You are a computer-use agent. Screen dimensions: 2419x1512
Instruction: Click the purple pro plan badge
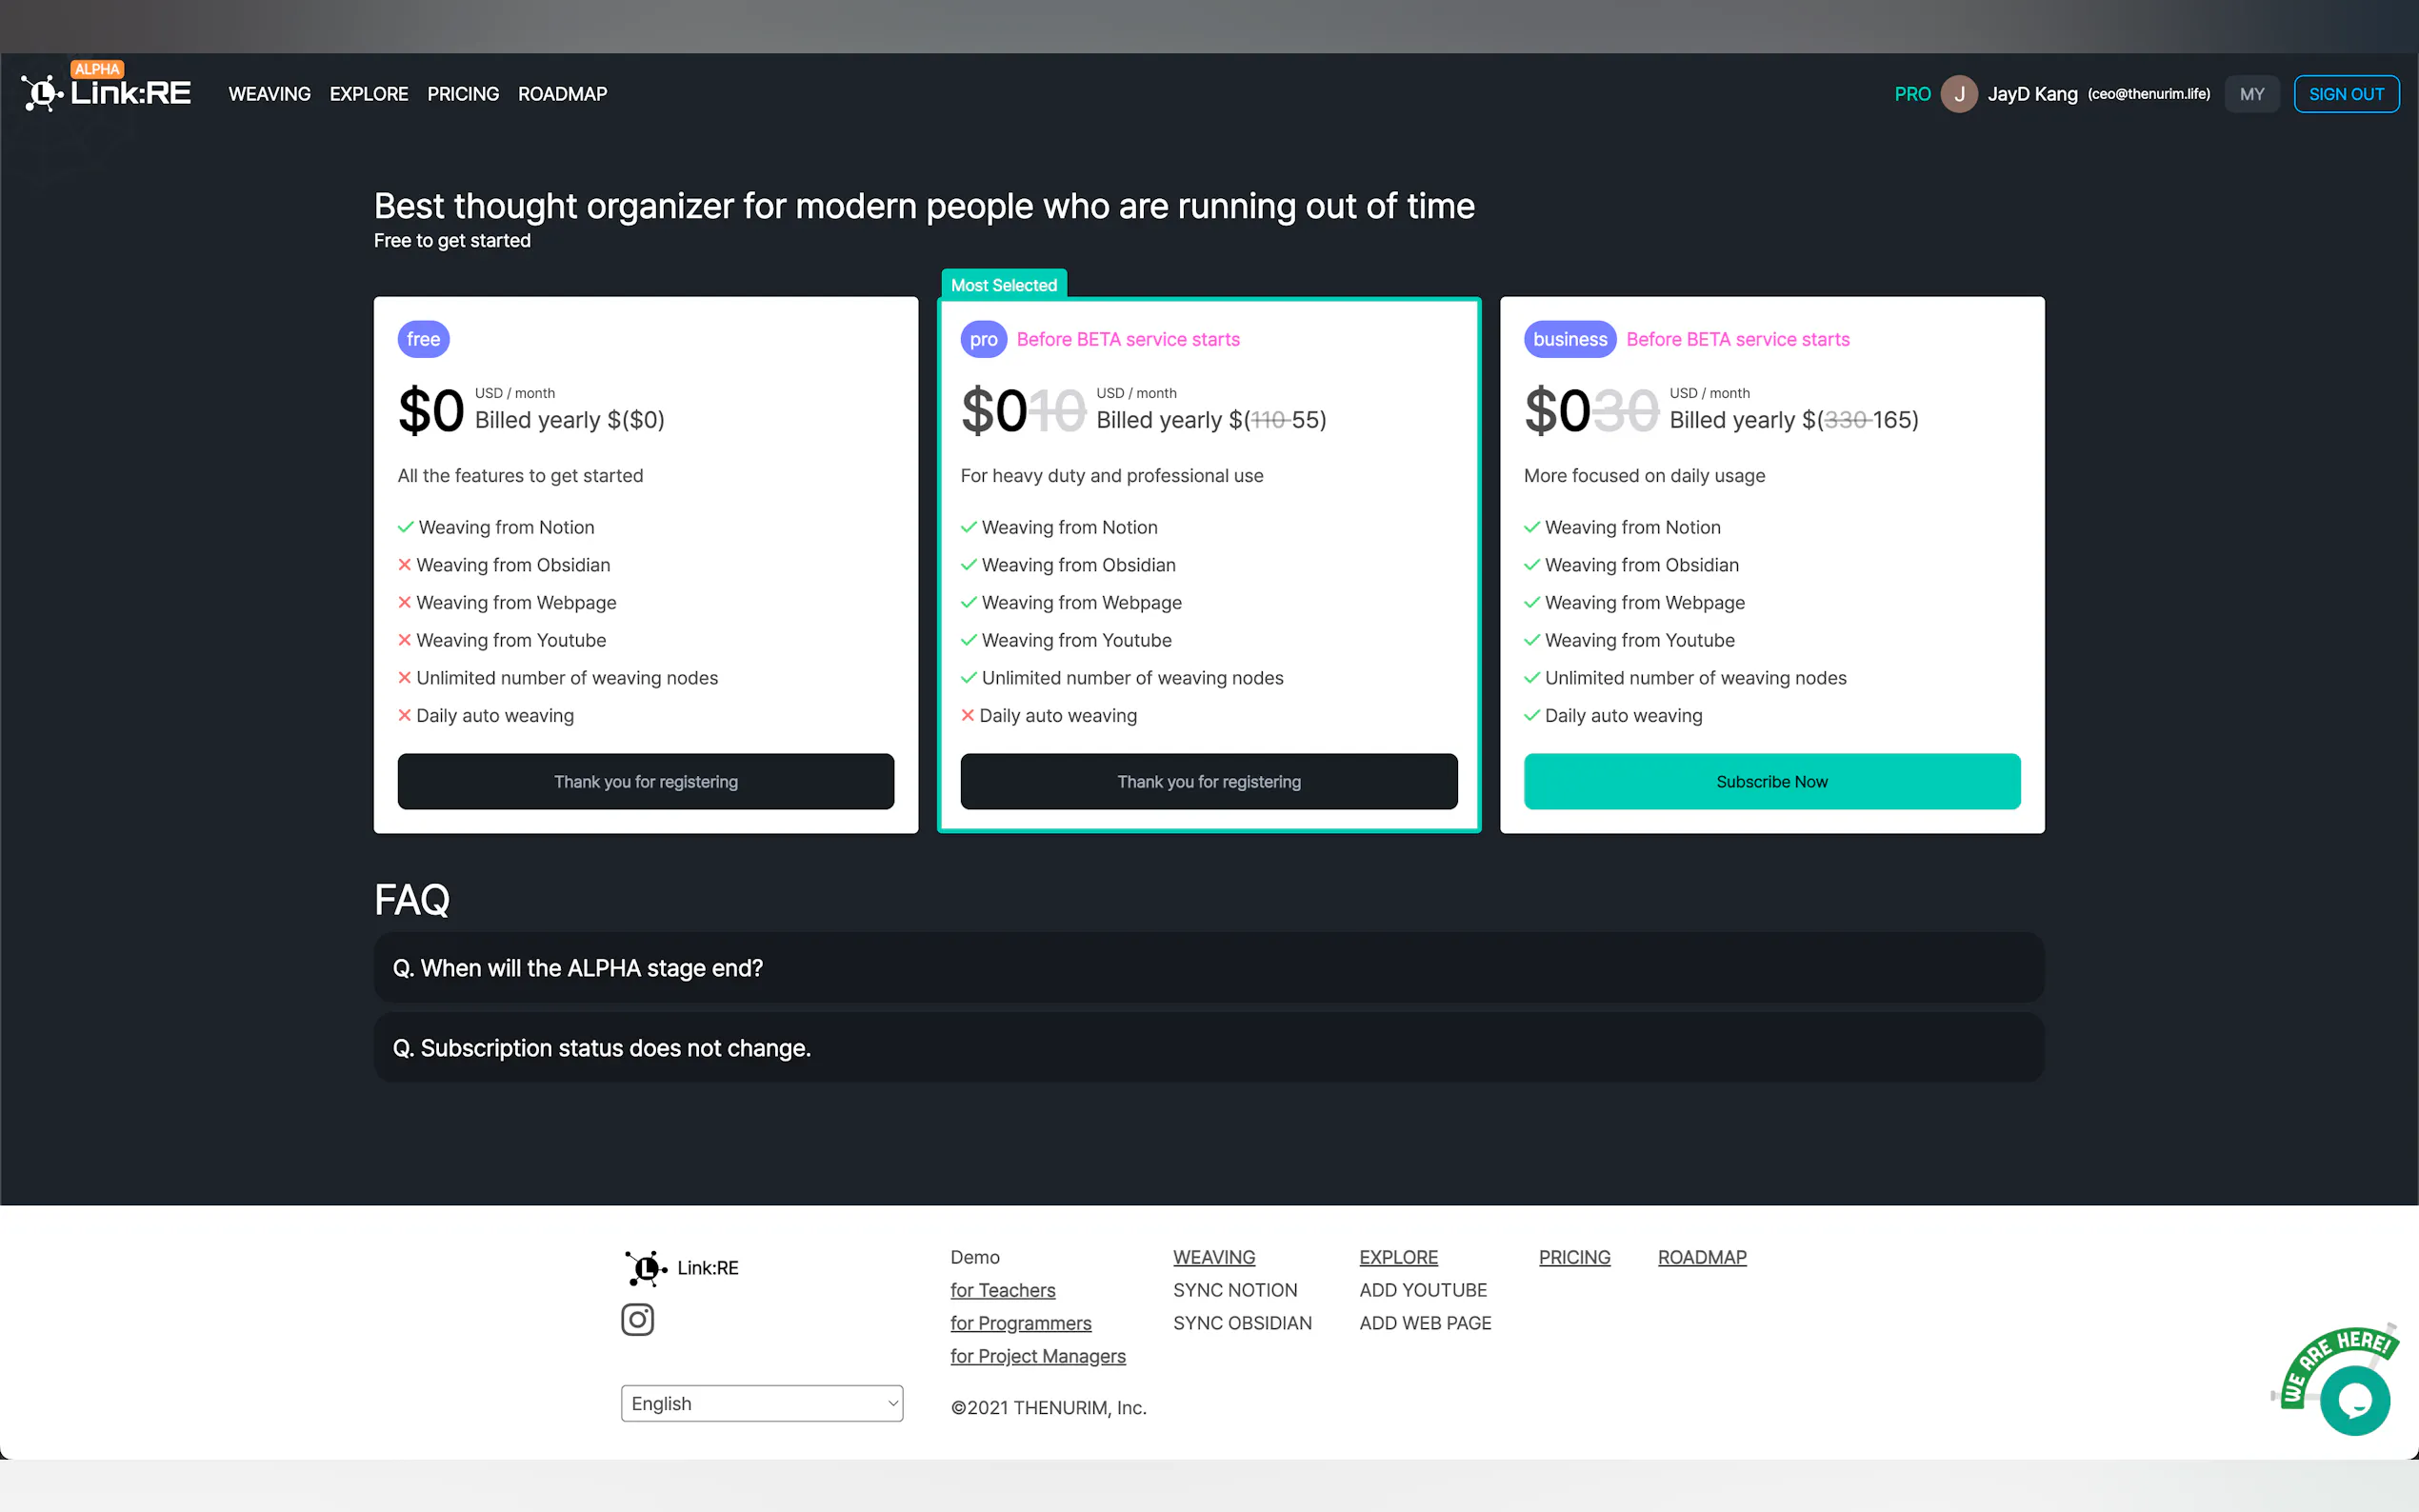983,339
